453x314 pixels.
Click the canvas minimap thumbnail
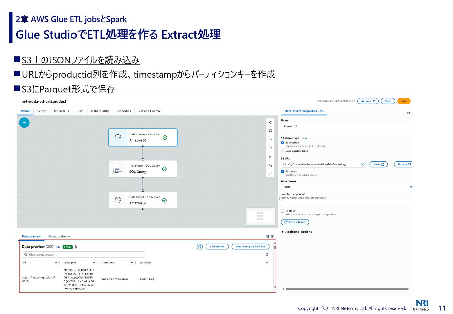pos(260,216)
